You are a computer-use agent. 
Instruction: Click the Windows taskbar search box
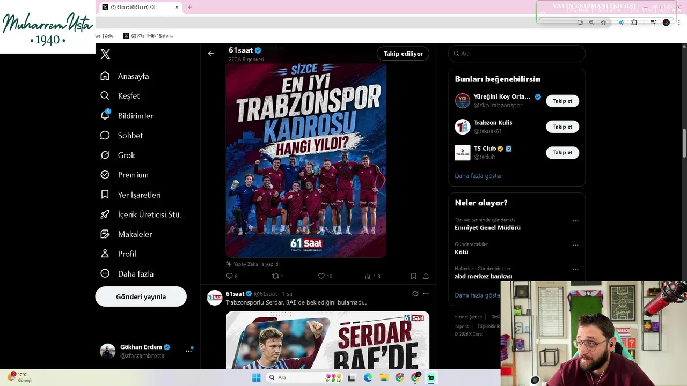(305, 377)
